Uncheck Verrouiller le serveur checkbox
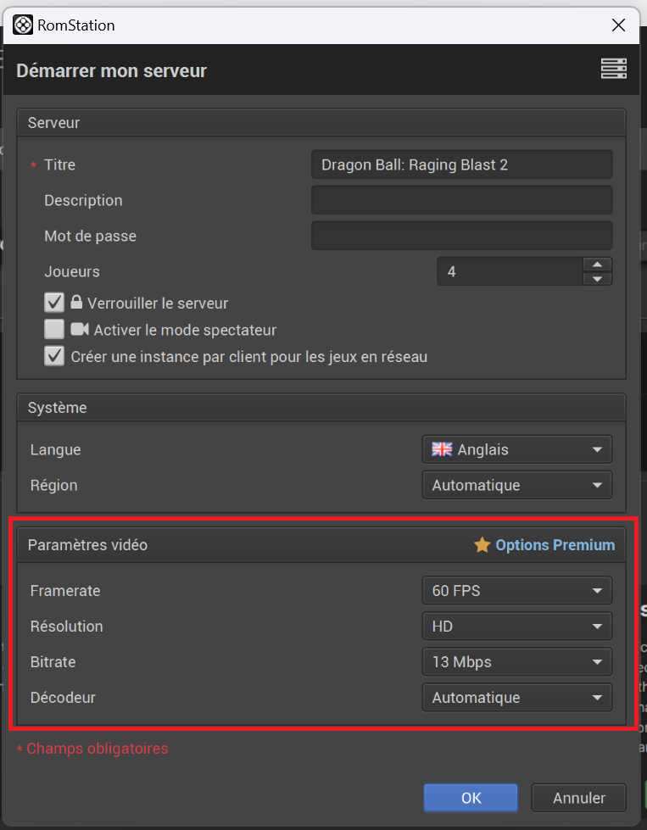The image size is (647, 830). 54,303
